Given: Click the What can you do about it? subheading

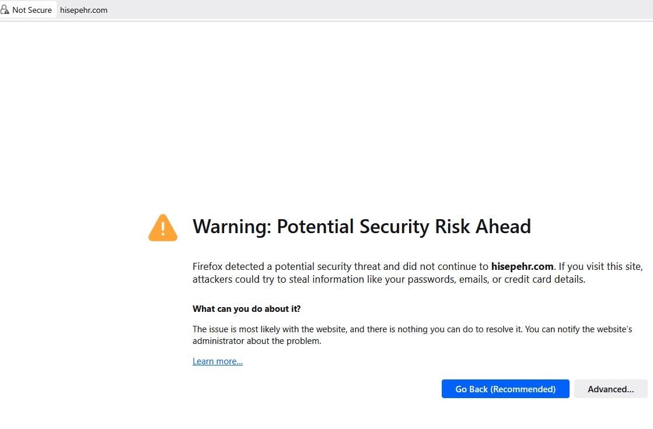Looking at the screenshot, I should click(246, 308).
